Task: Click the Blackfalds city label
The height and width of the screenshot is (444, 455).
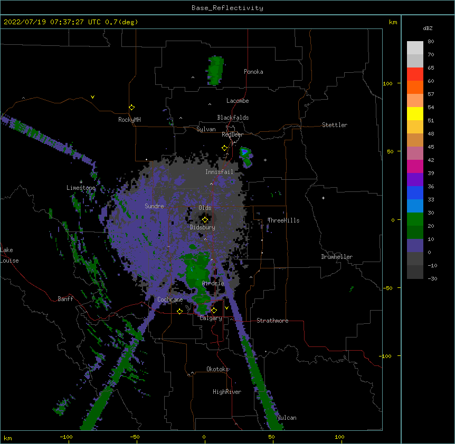Action: coord(233,118)
